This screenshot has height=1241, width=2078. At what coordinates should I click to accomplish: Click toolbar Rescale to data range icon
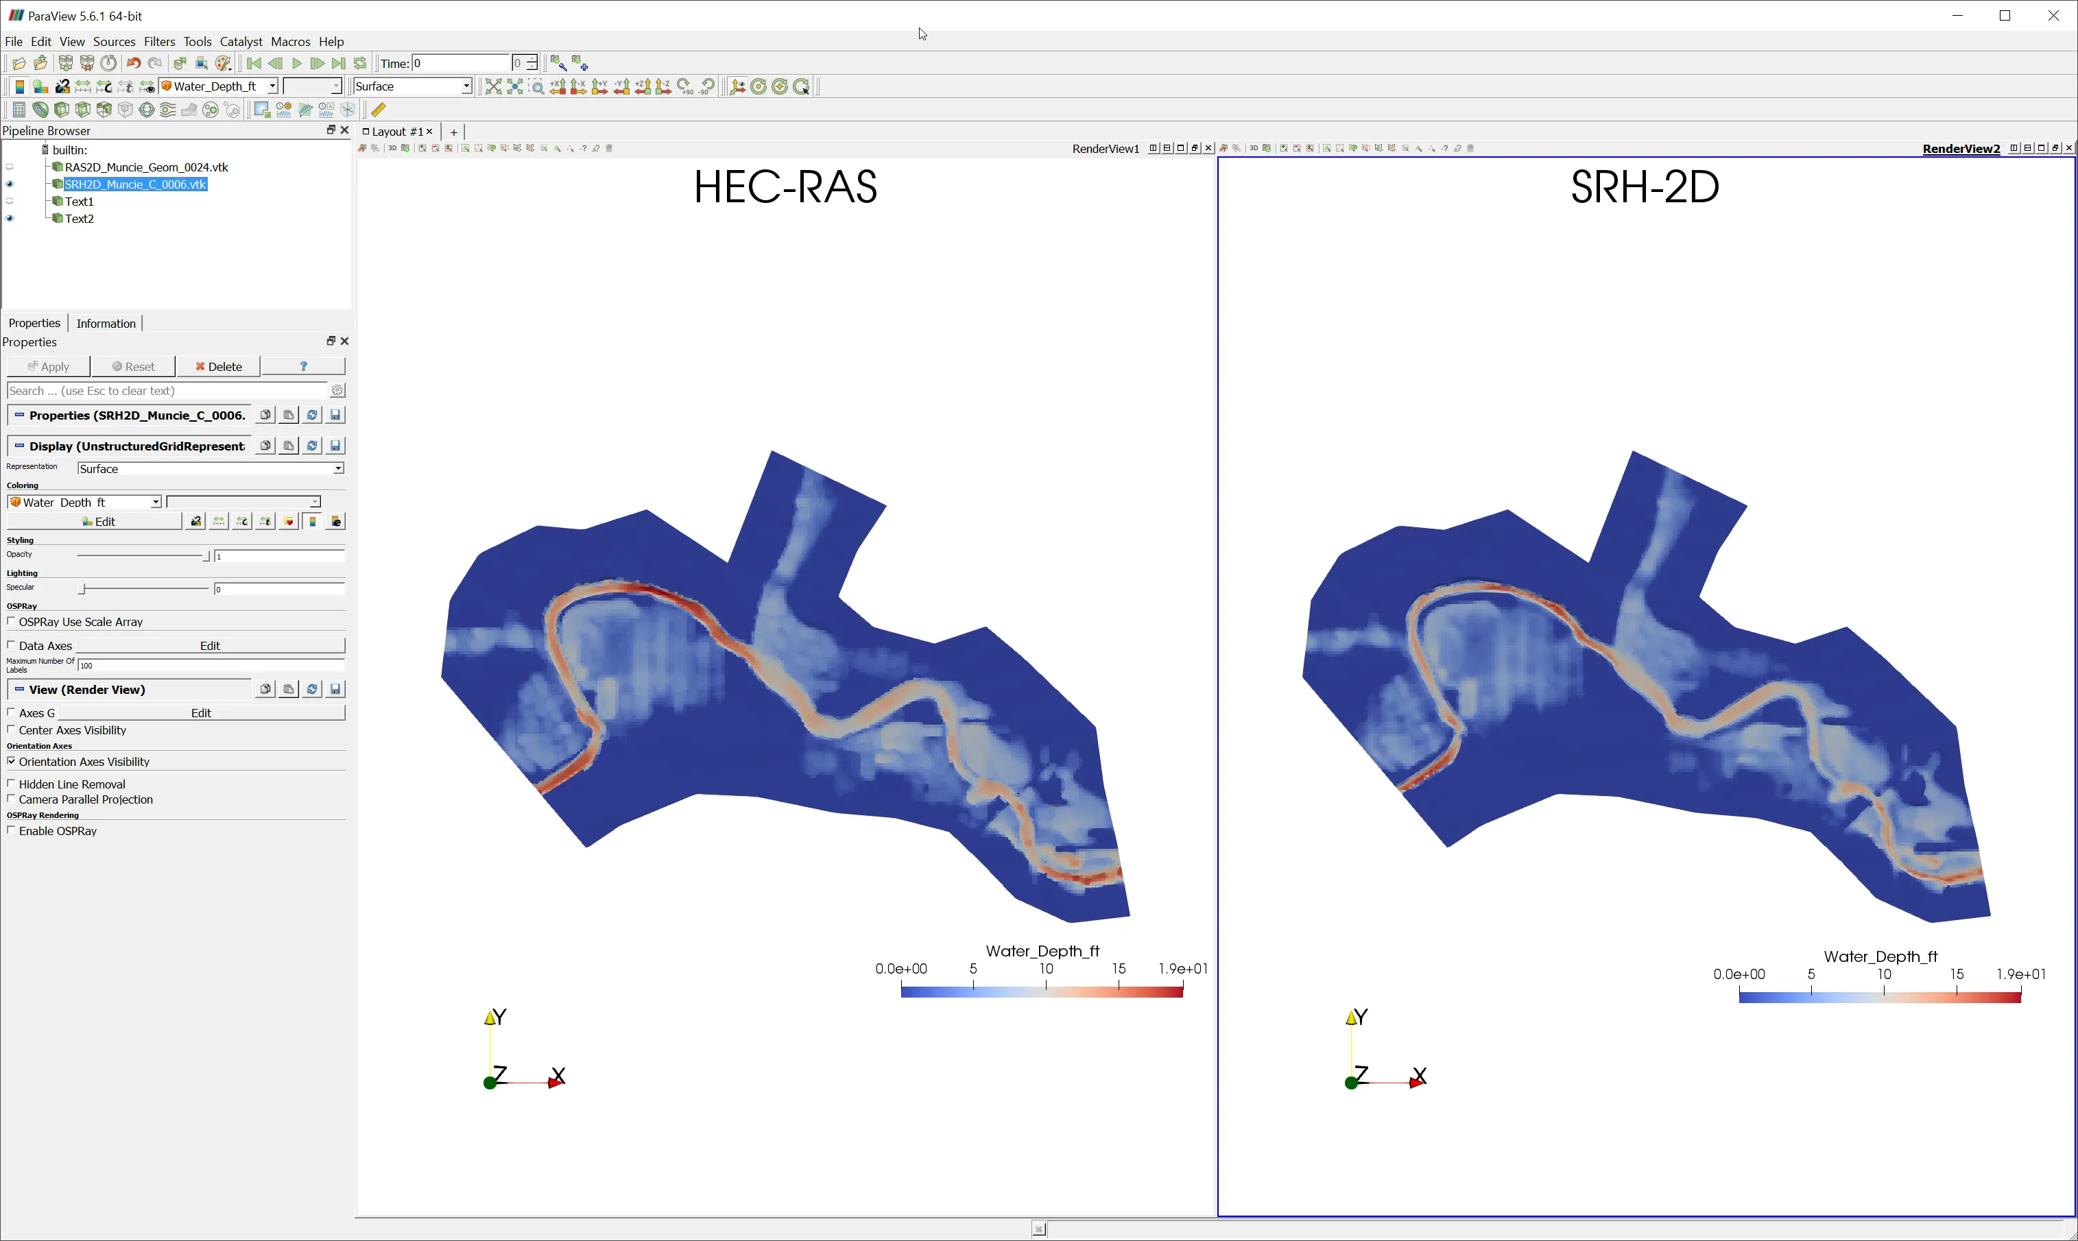pos(83,86)
